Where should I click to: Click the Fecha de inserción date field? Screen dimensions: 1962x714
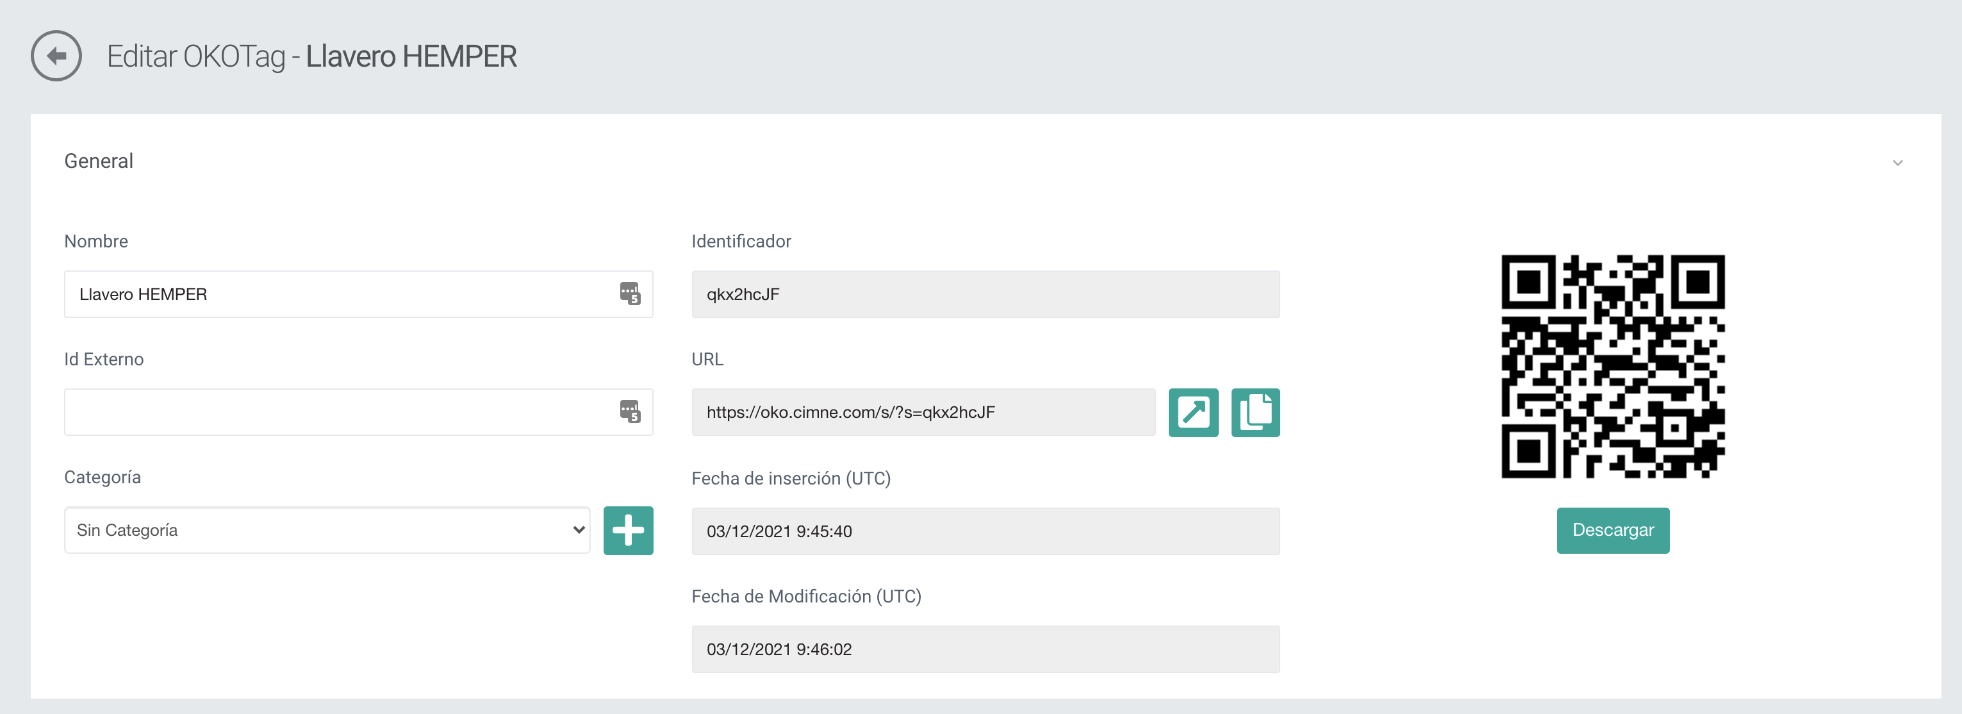click(x=985, y=531)
